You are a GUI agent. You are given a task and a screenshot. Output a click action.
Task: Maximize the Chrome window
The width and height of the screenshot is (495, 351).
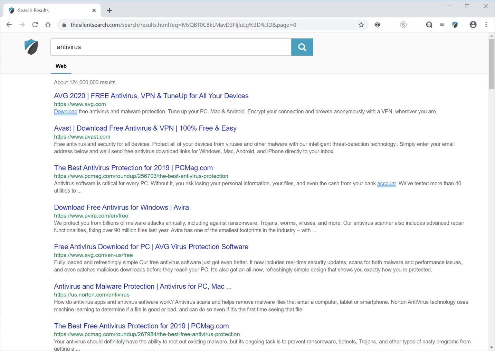[467, 6]
